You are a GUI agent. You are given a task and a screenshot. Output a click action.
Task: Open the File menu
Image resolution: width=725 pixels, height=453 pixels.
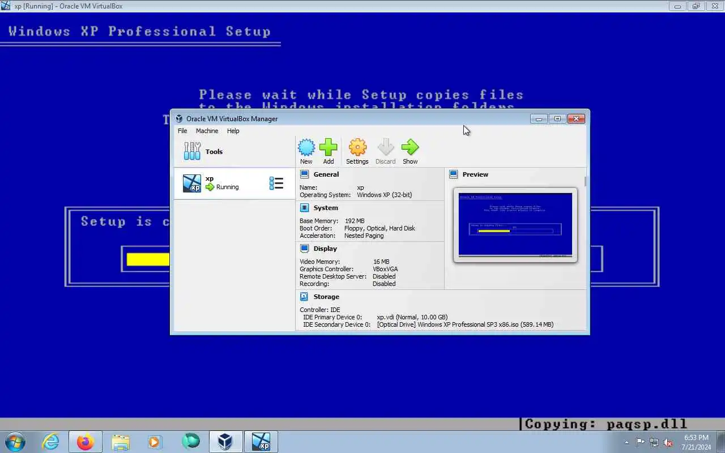[x=182, y=131]
